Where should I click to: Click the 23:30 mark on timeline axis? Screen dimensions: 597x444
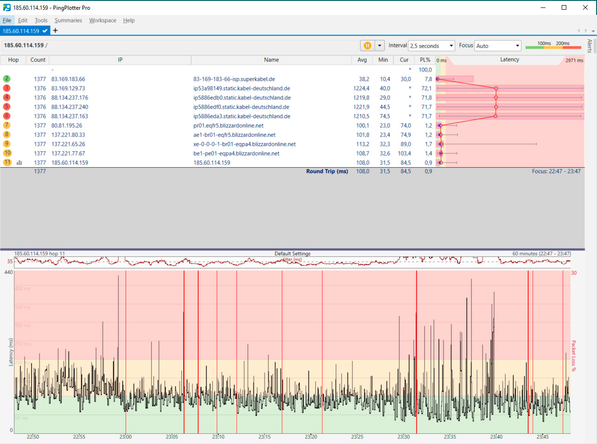pos(404,437)
